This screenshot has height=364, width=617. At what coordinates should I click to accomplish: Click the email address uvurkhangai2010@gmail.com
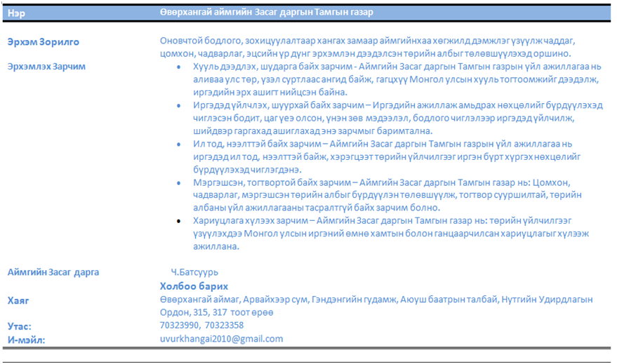click(221, 339)
